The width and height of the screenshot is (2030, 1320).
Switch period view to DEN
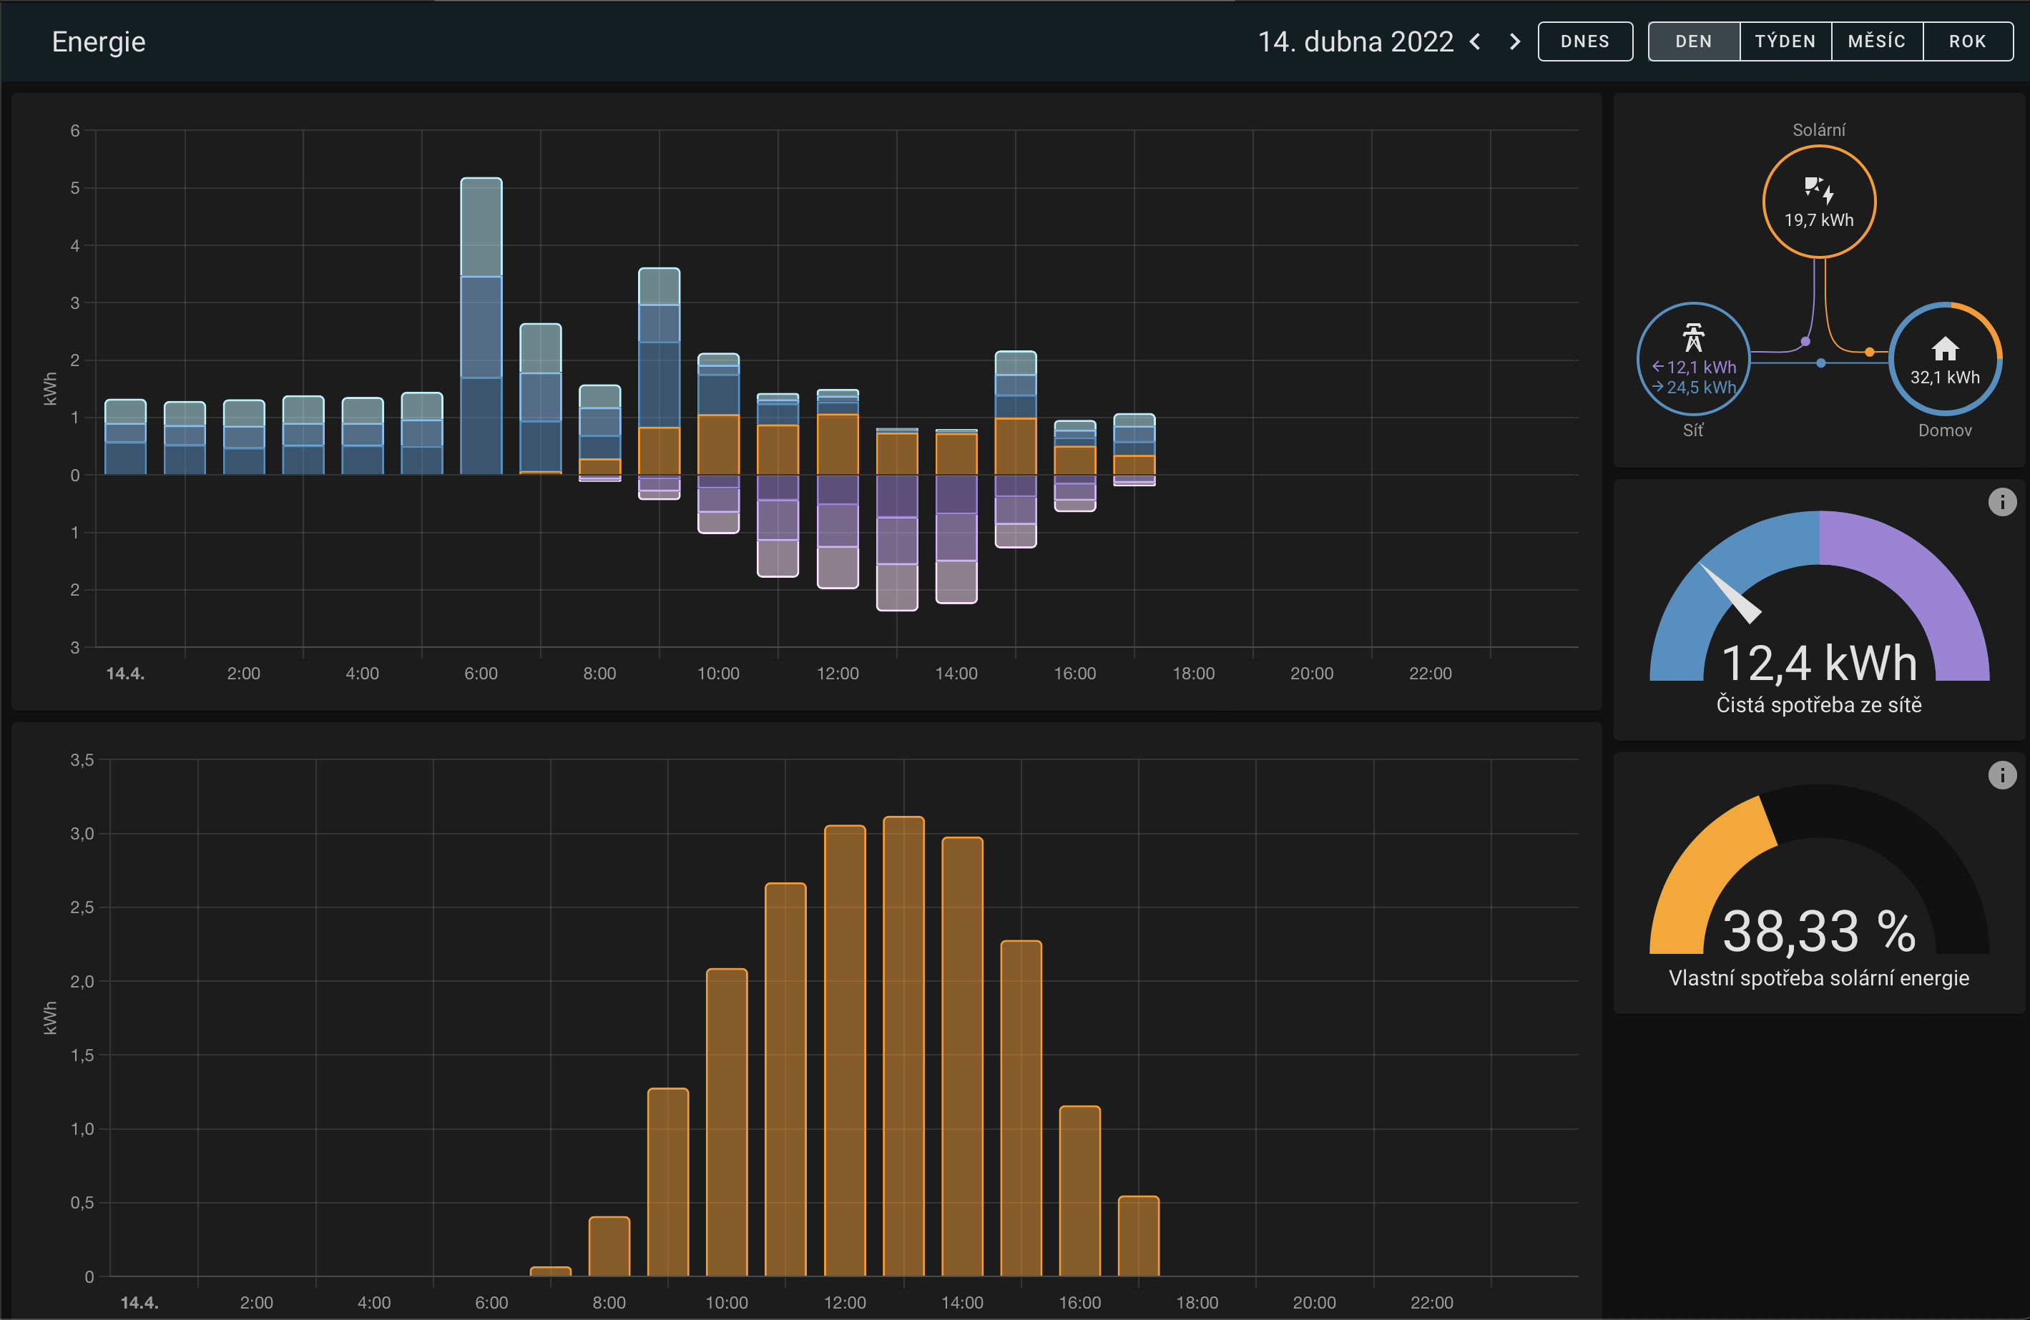(x=1693, y=41)
